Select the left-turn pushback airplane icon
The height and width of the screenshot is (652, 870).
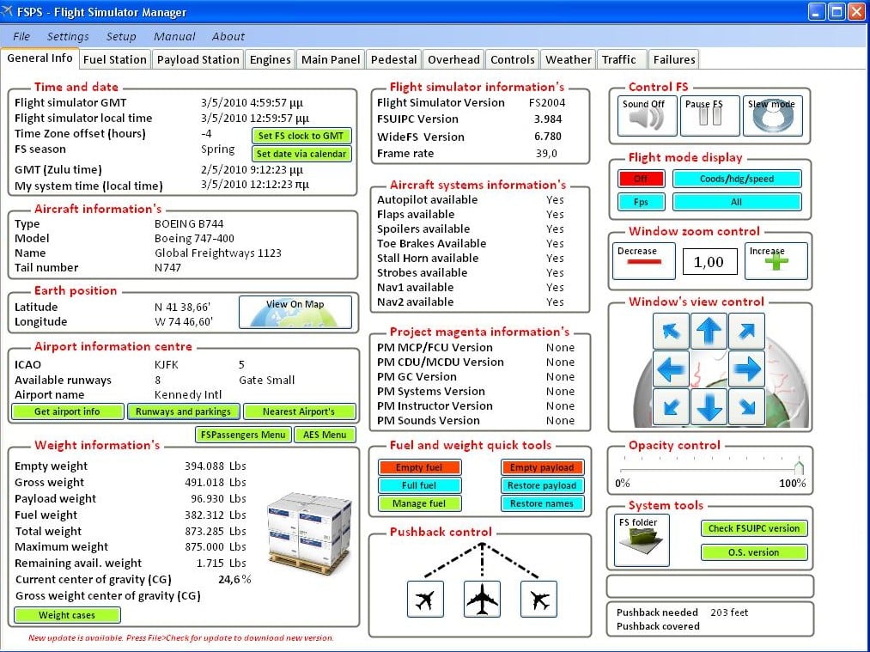(425, 599)
